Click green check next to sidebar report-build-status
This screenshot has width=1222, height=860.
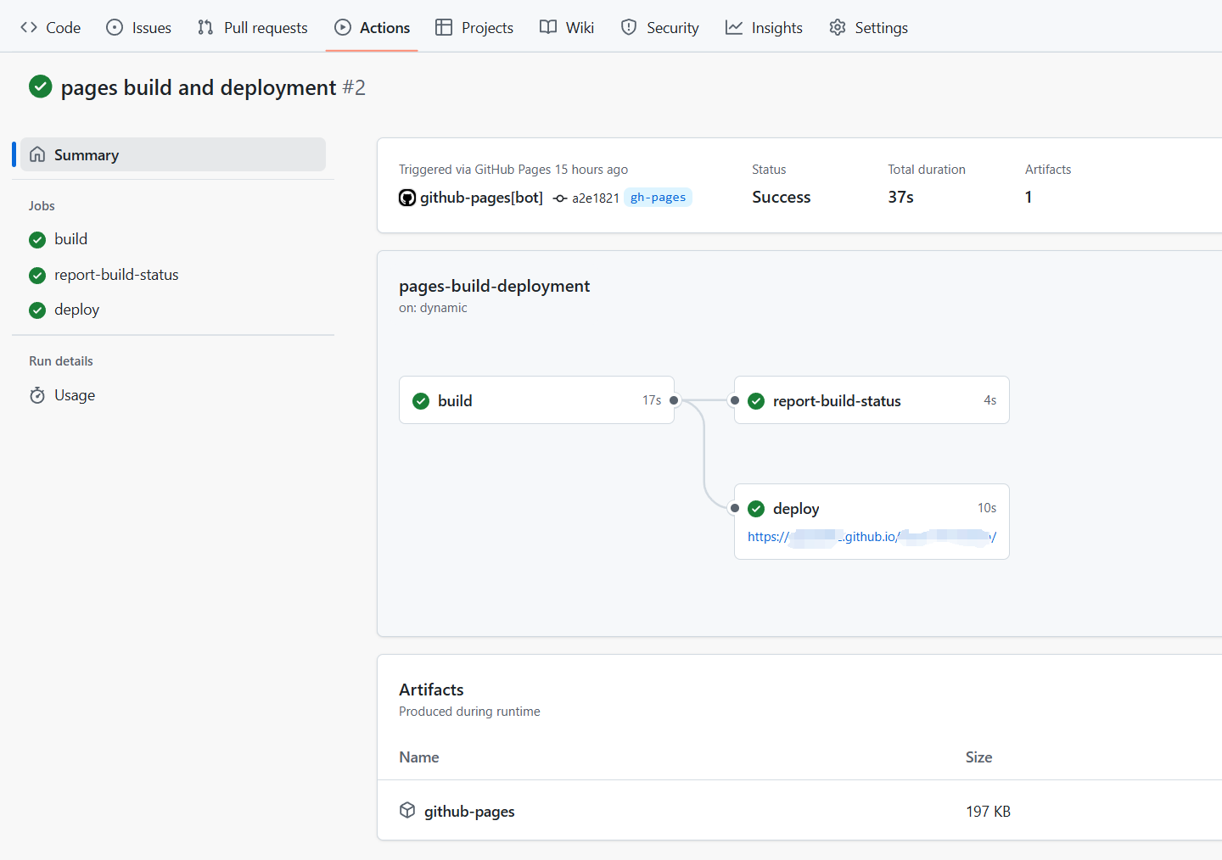tap(37, 276)
